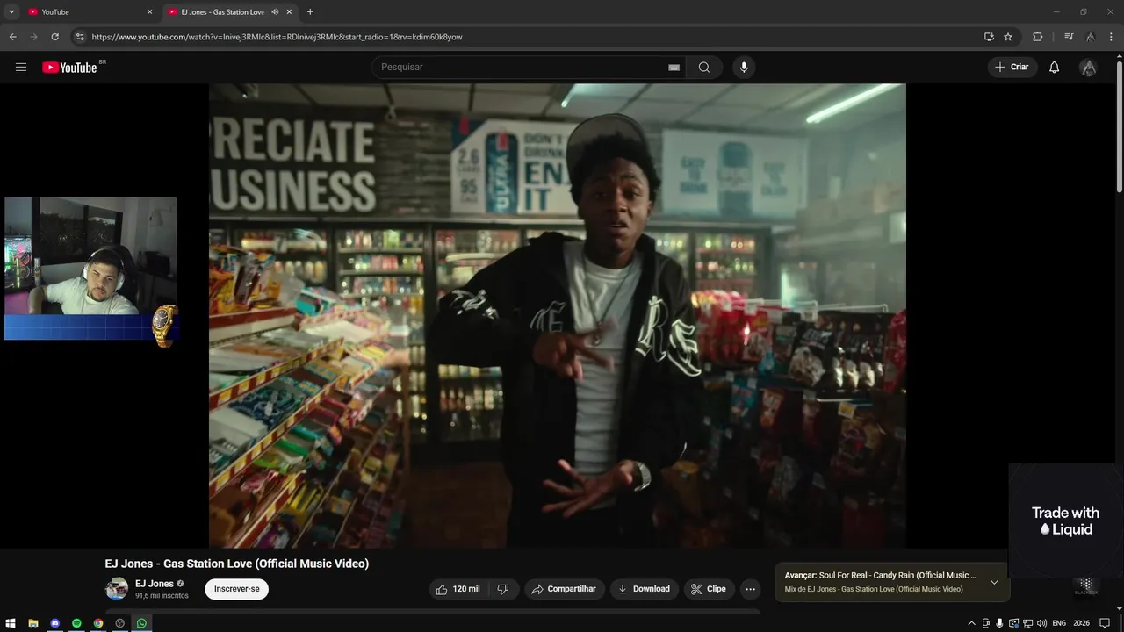The width and height of the screenshot is (1124, 632).
Task: Click the ENG language indicator
Action: tap(1059, 623)
